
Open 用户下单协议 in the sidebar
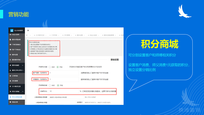[17, 50]
